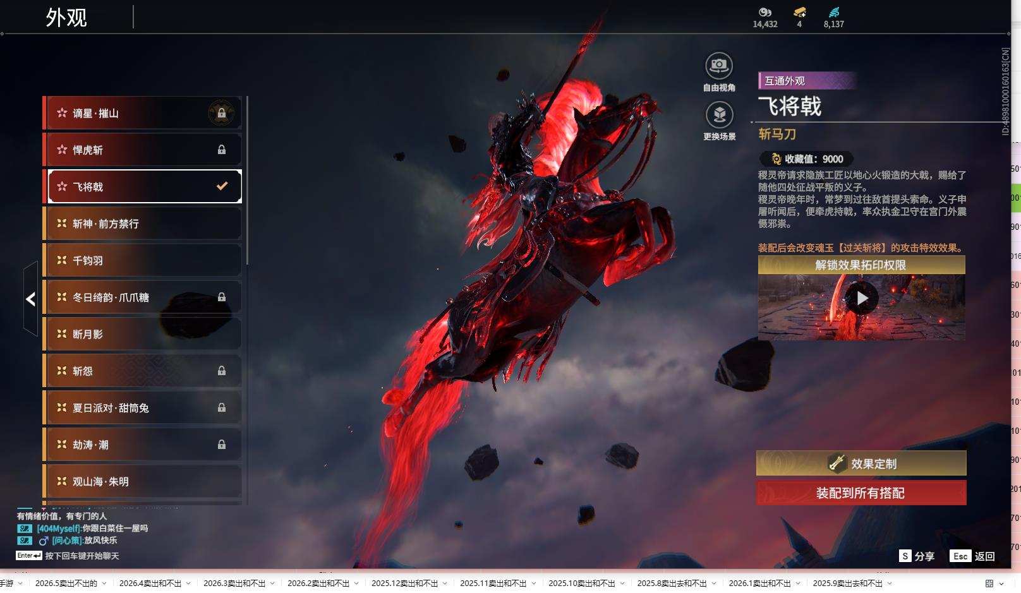
Task: Click the lock icon on 悍虎斩
Action: 222,150
